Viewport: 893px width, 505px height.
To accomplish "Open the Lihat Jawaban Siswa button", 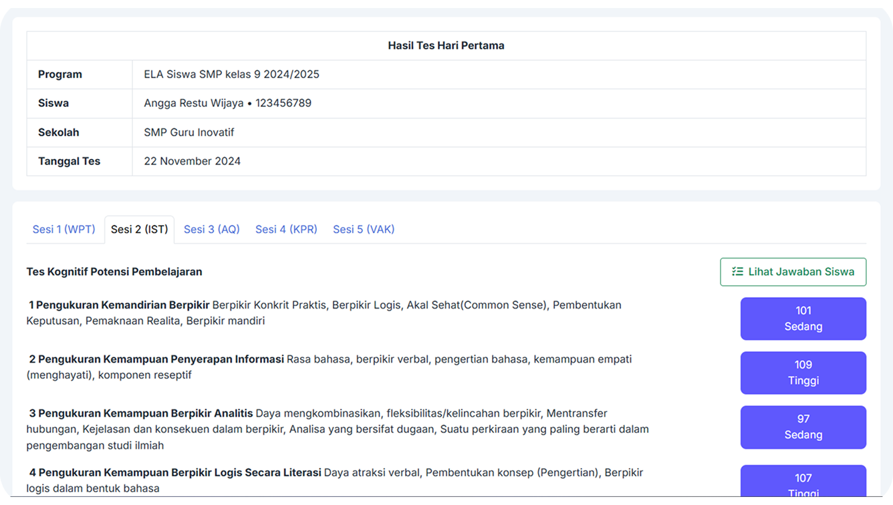I will click(793, 272).
